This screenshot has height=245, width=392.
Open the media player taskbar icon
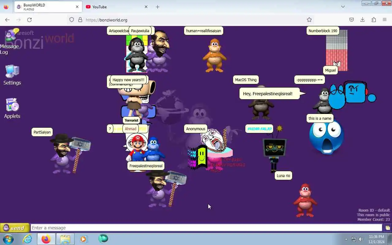(84, 239)
